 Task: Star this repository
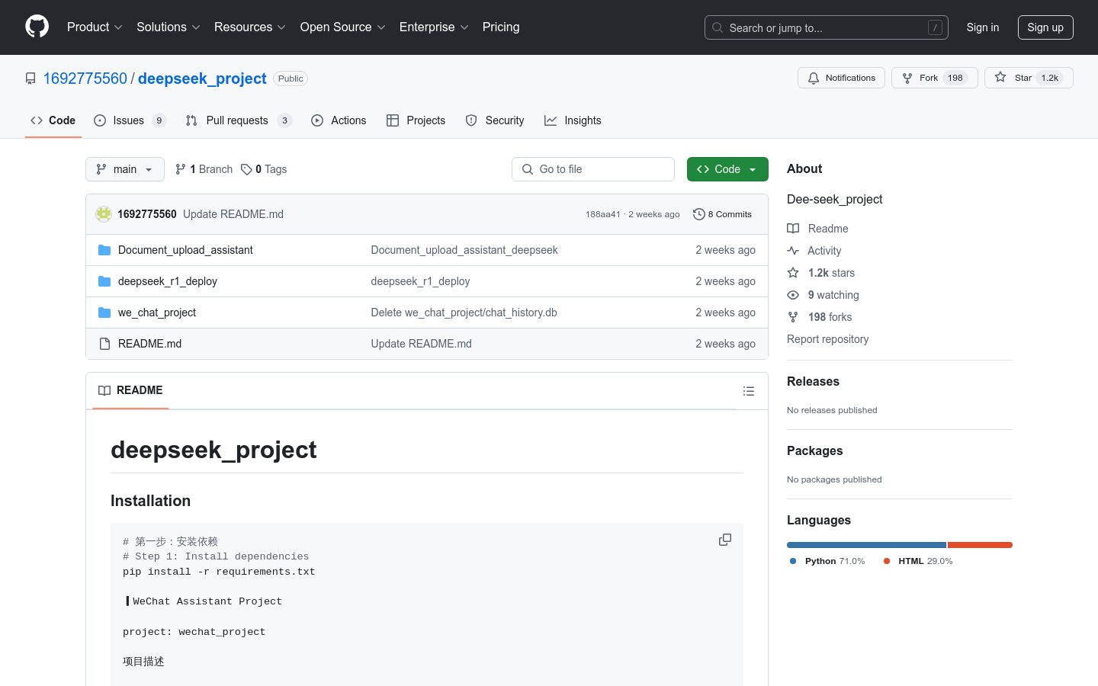1028,78
